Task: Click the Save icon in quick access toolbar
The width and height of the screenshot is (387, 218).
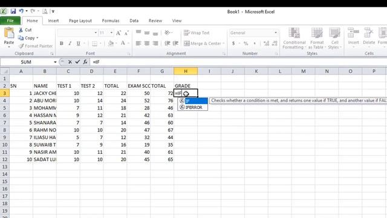Action: pyautogui.click(x=13, y=11)
